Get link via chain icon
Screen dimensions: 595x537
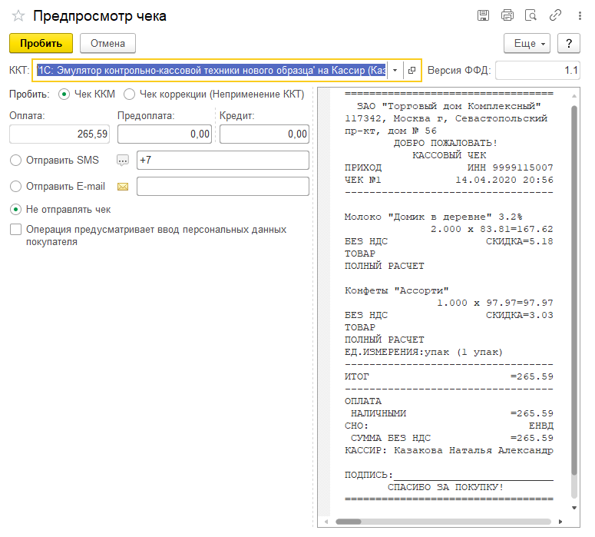click(555, 15)
